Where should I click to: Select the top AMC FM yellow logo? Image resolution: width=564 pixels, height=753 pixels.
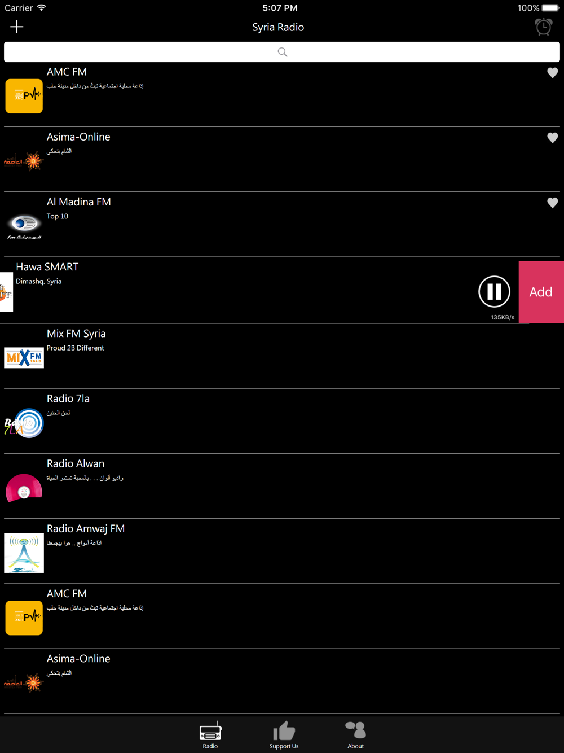click(24, 96)
